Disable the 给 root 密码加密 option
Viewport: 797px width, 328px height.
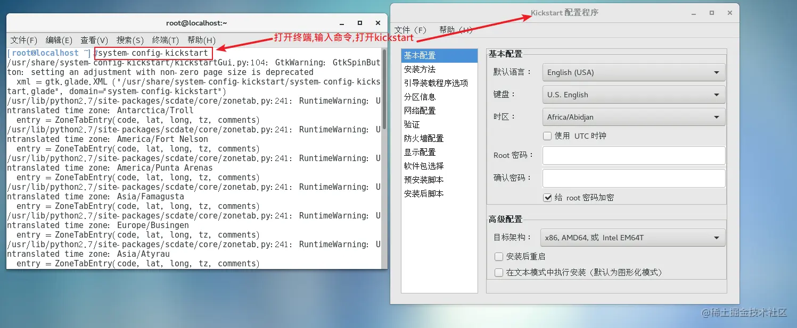coord(548,197)
